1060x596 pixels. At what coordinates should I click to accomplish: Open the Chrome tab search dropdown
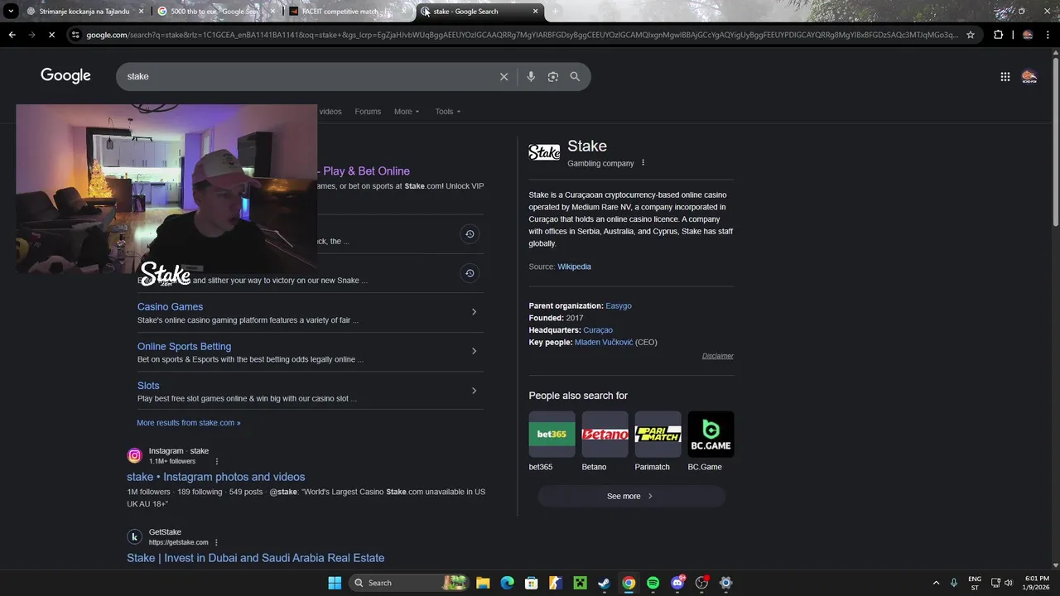[11, 12]
